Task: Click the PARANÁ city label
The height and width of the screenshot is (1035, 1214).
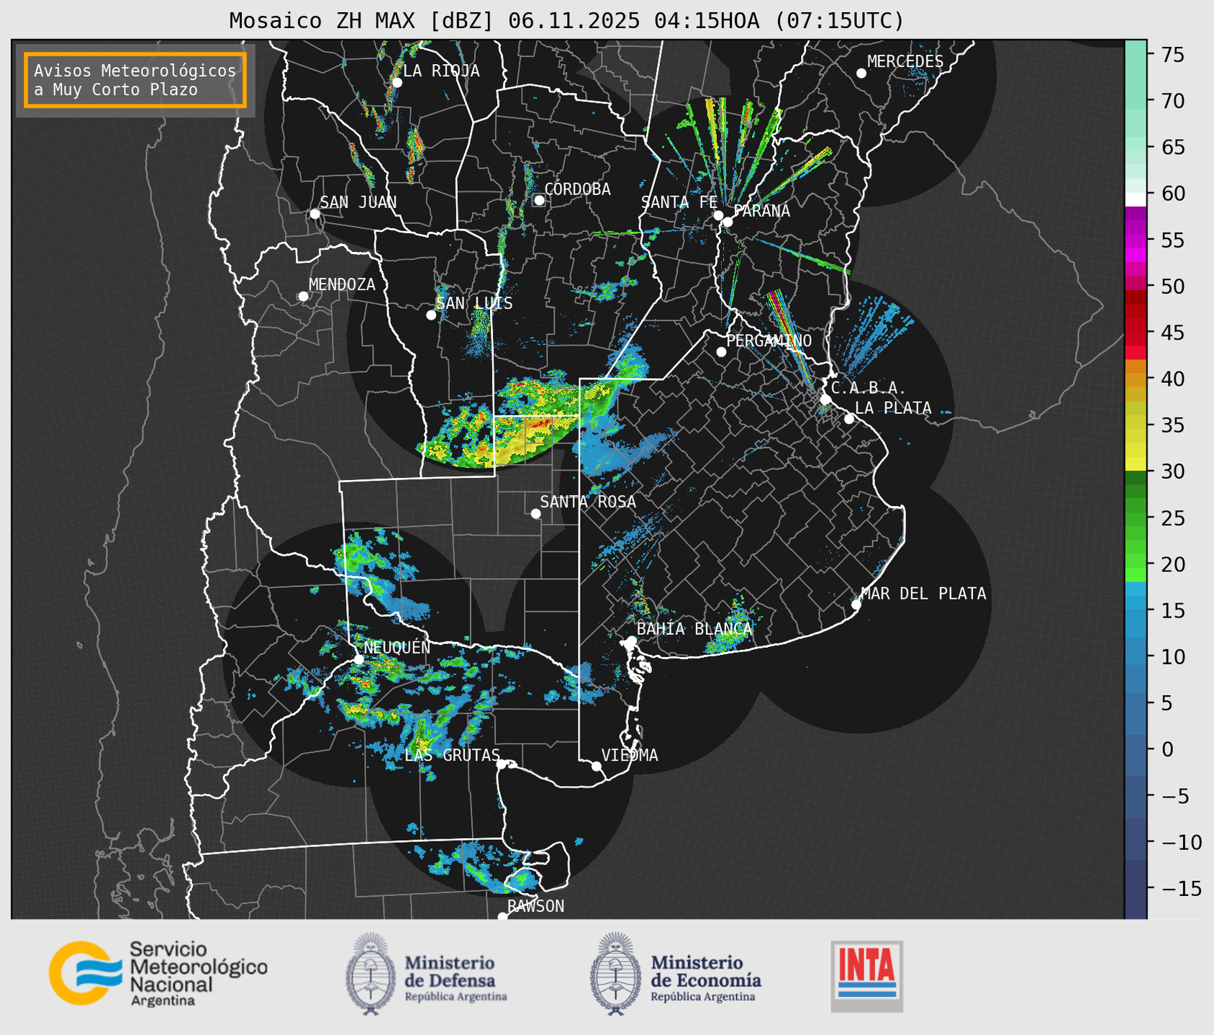Action: [x=761, y=211]
